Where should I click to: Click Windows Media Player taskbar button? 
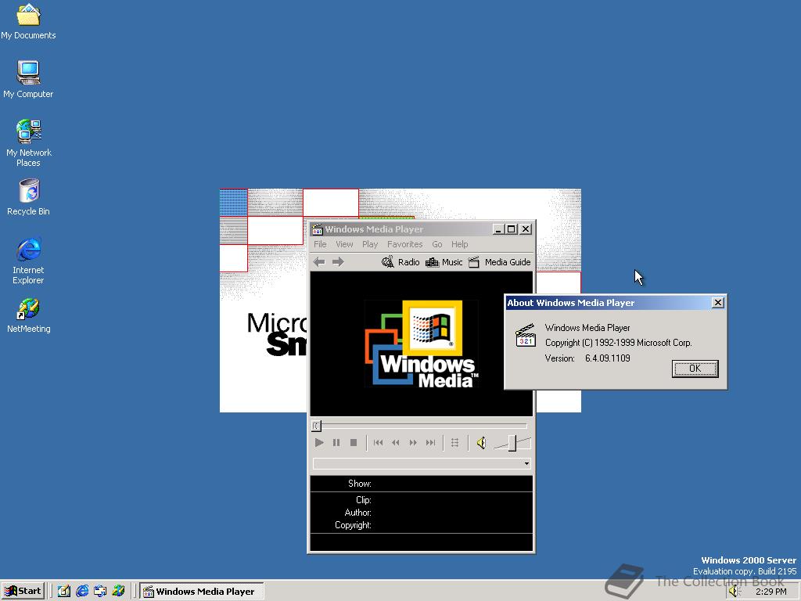coord(202,591)
